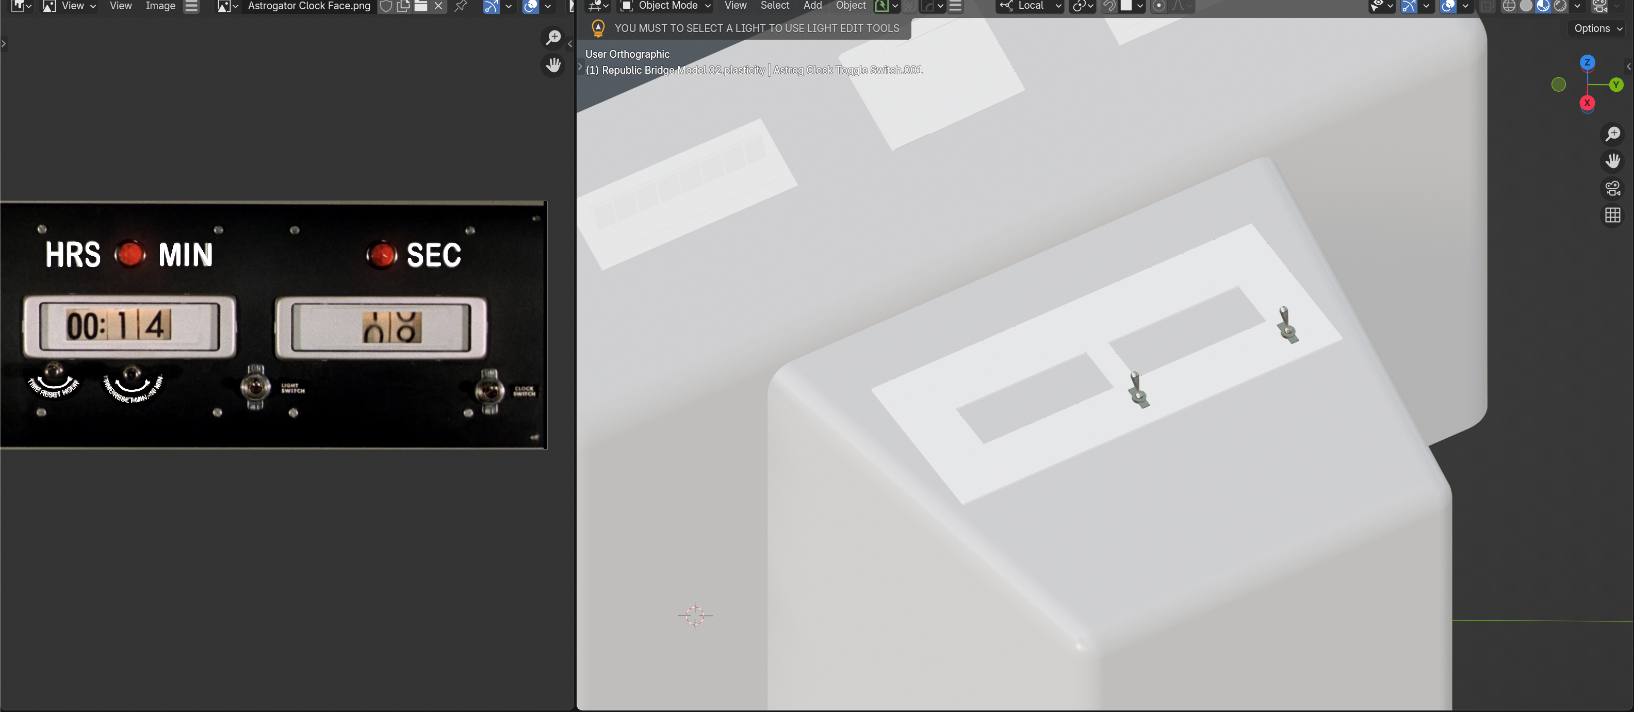Open the transform pivot point menu

pos(1082,6)
